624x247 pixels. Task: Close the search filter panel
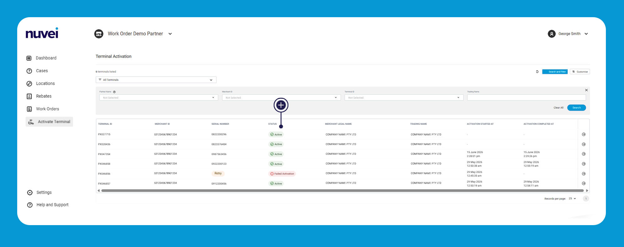coord(586,90)
